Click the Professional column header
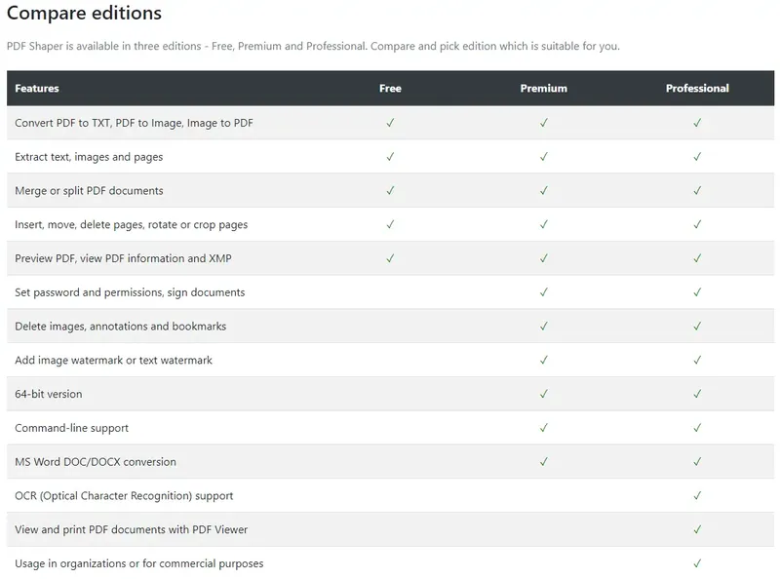 (697, 89)
